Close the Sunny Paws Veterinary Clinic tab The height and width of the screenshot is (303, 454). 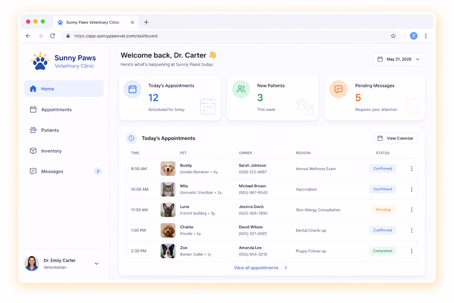tap(132, 22)
